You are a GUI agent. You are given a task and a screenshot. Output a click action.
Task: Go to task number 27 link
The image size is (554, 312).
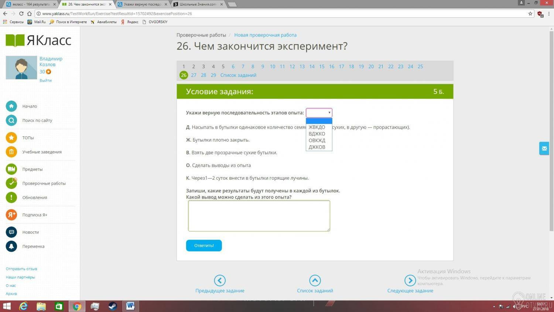194,75
